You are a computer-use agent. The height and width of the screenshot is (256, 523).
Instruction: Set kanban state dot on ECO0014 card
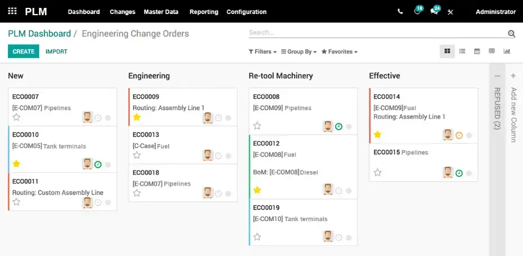click(x=469, y=135)
